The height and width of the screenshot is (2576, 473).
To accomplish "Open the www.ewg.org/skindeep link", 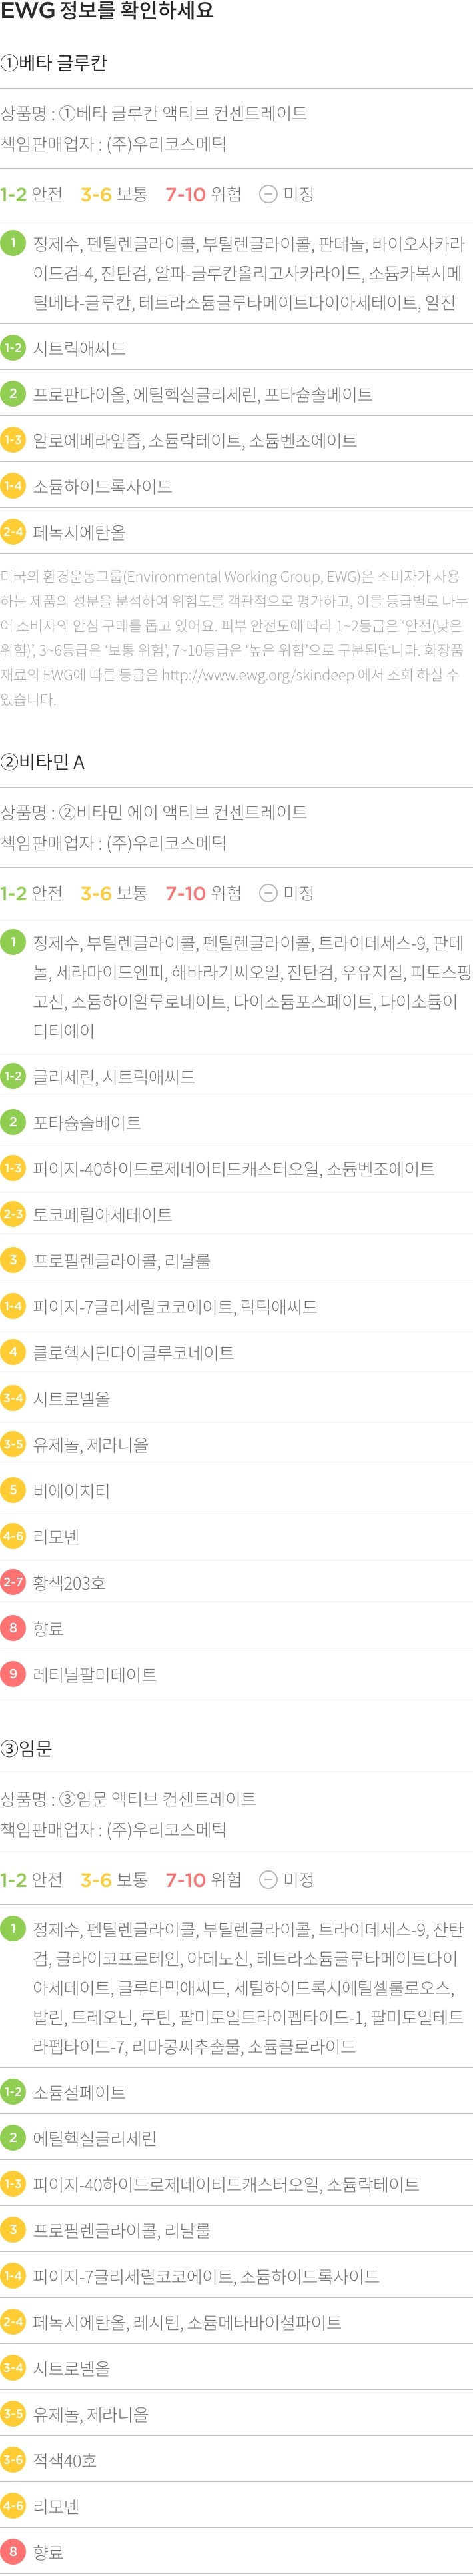I will [x=257, y=675].
